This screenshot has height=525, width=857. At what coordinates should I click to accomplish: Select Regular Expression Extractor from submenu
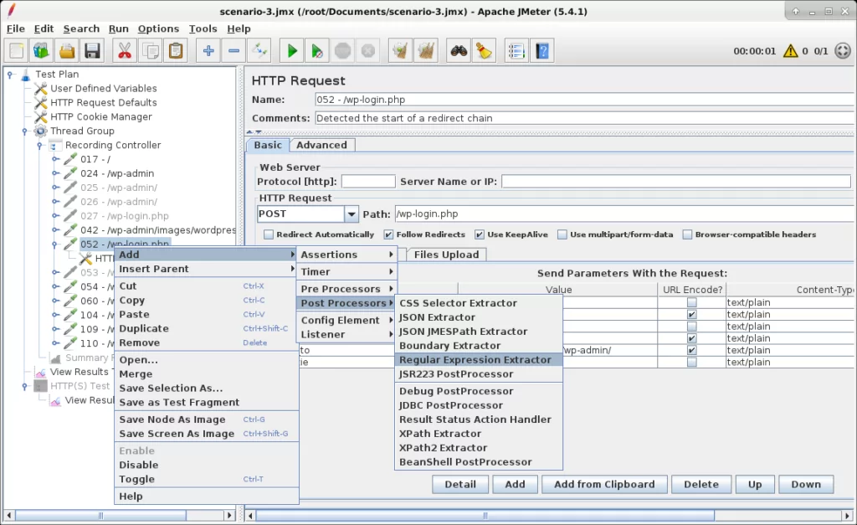[x=475, y=359]
